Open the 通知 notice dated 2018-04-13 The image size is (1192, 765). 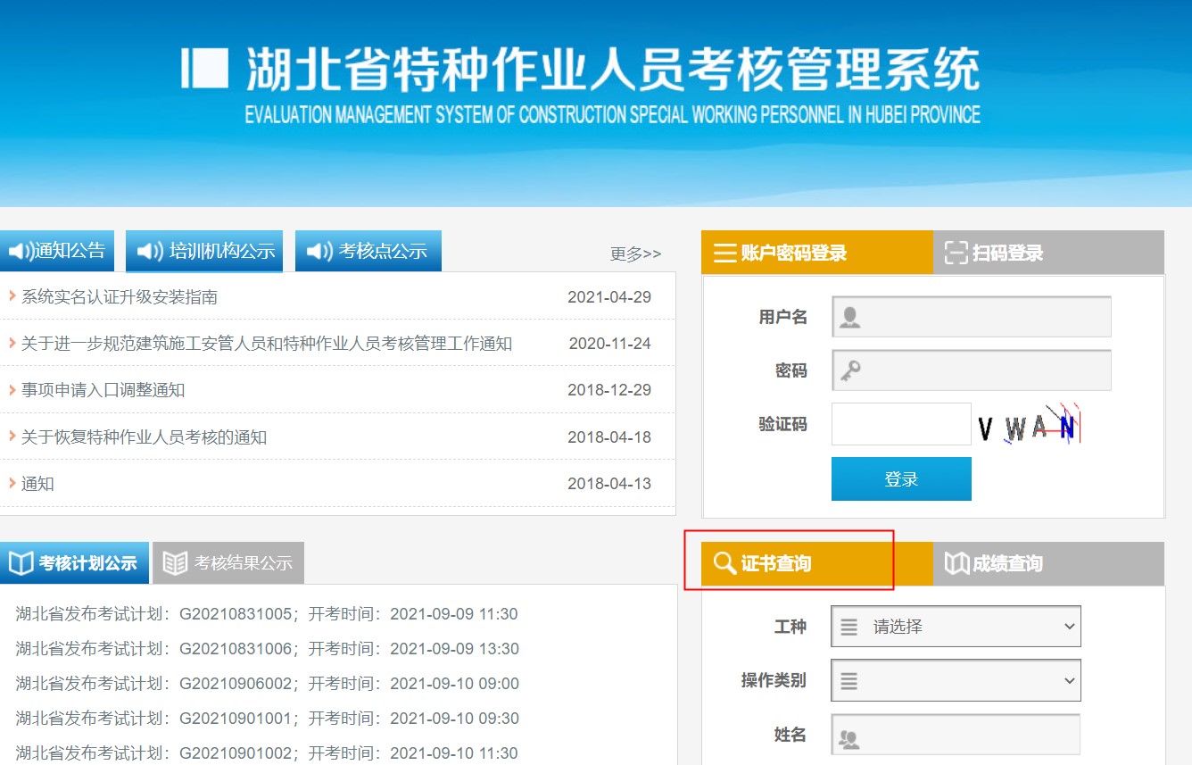click(37, 484)
